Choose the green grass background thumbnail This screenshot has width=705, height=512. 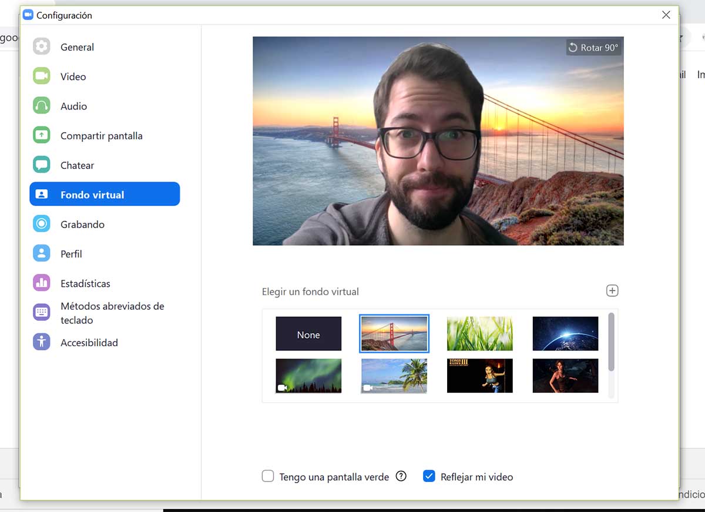(479, 334)
